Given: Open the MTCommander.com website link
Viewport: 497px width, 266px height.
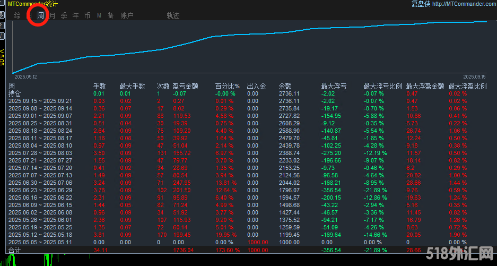Looking at the screenshot, I should coord(463,4).
